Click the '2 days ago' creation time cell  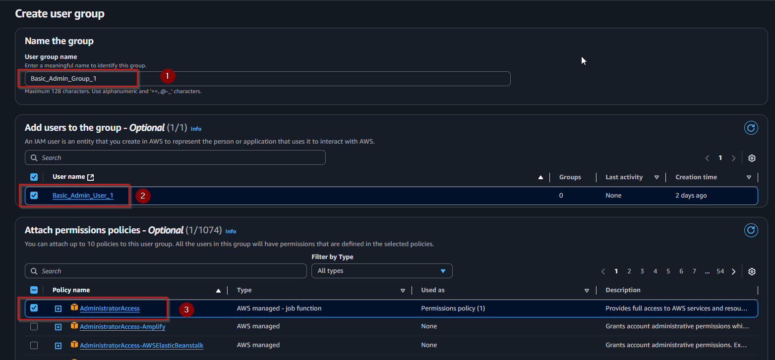pos(691,196)
